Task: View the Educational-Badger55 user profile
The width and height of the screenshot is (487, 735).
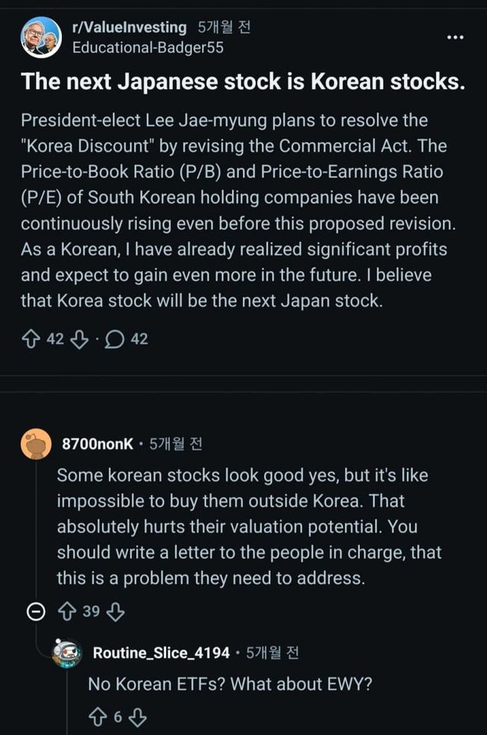Action: (148, 47)
